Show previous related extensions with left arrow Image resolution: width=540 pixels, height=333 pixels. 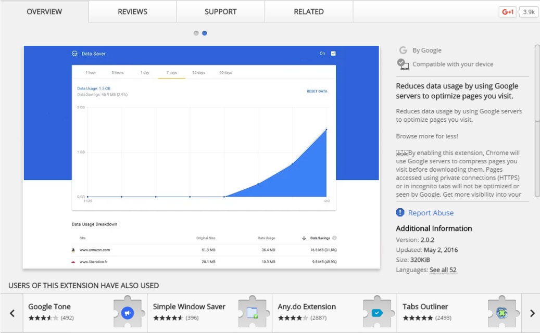12,313
